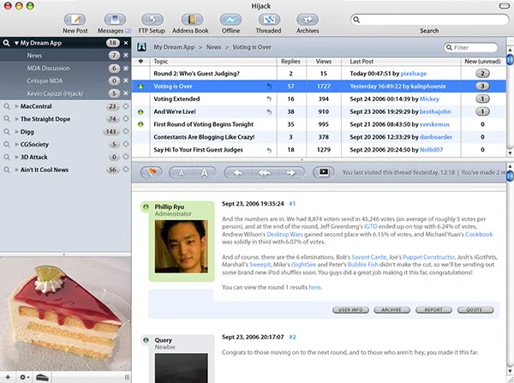Click the reply arrow icon in And We're Live! row
514x383 pixels.
point(269,112)
